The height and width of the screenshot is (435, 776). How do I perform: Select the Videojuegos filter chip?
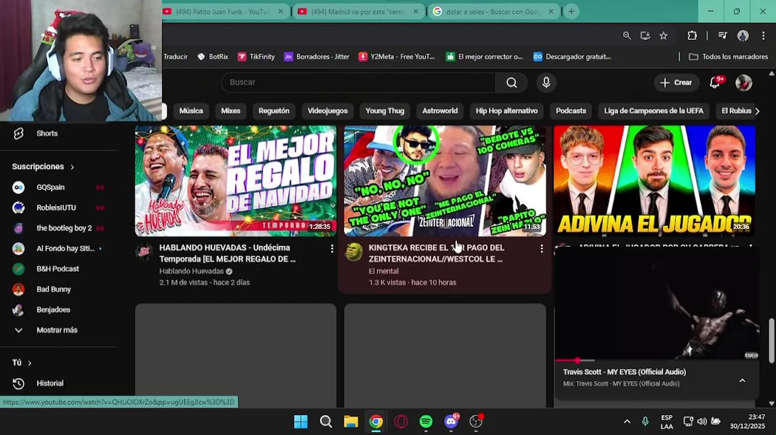pos(328,111)
